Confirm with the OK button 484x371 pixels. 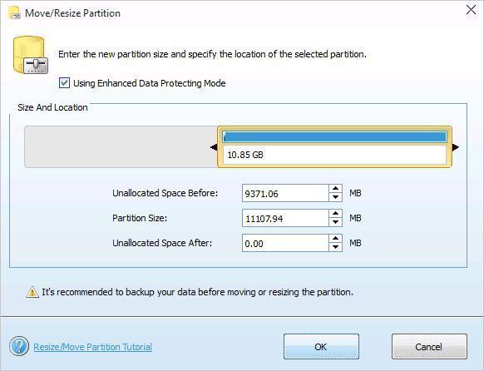coord(321,347)
